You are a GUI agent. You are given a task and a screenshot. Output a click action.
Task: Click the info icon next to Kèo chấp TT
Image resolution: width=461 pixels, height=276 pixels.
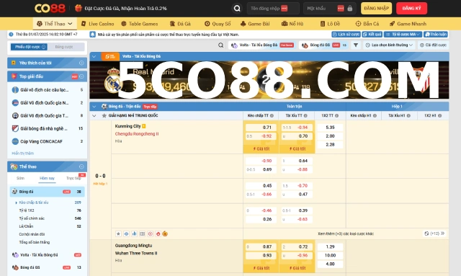pyautogui.click(x=272, y=115)
